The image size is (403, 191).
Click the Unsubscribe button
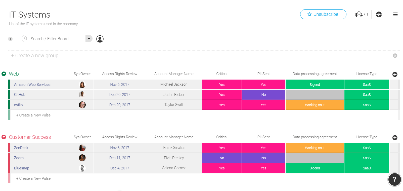[x=323, y=14]
